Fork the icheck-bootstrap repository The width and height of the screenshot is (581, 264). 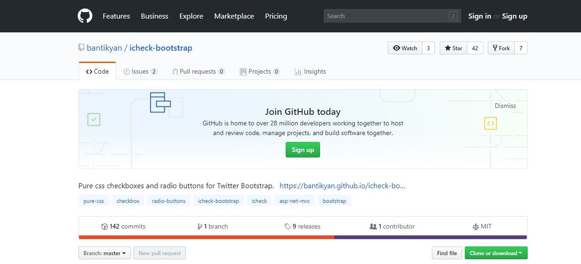[x=501, y=48]
